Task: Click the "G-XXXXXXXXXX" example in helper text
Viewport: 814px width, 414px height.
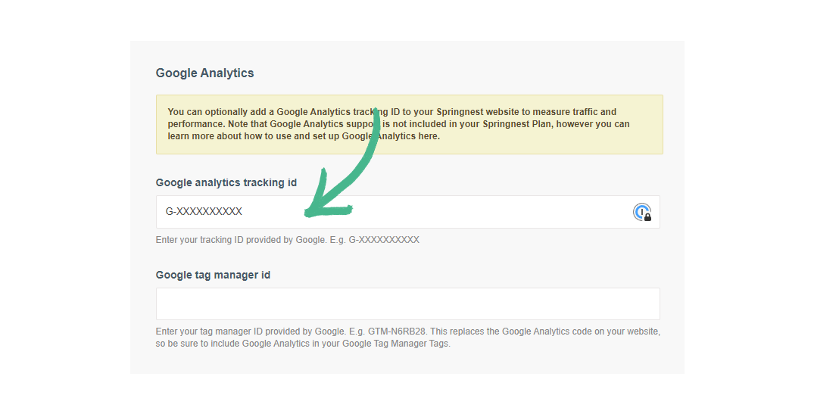Action: pos(383,240)
